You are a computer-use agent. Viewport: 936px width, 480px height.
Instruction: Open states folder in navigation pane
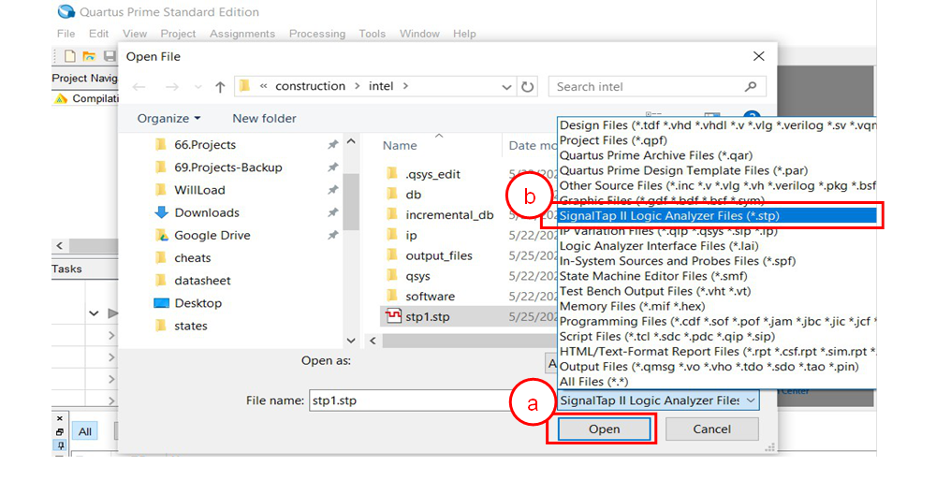(190, 326)
